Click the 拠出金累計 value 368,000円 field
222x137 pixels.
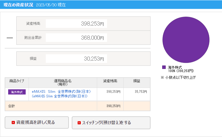tap(76, 38)
